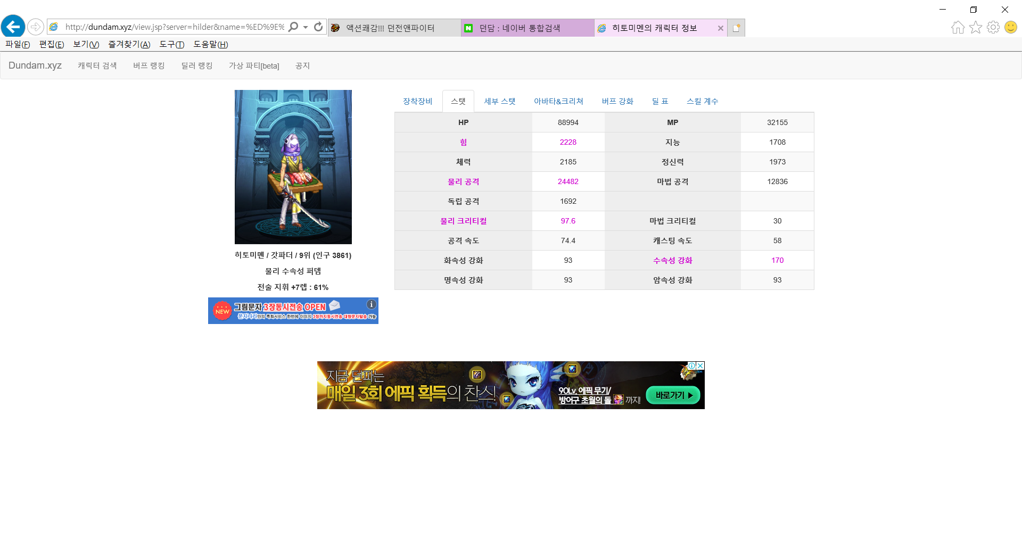
Task: Click the smiley feedback icon
Action: (1010, 27)
